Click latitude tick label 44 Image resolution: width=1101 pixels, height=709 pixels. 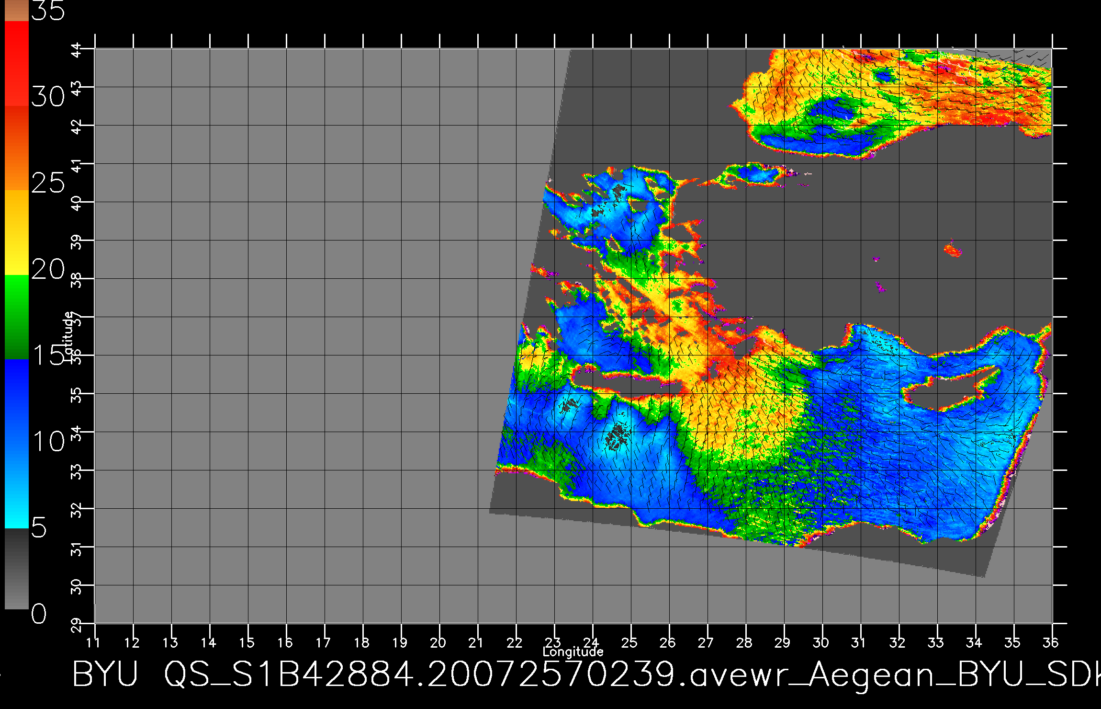coord(77,50)
